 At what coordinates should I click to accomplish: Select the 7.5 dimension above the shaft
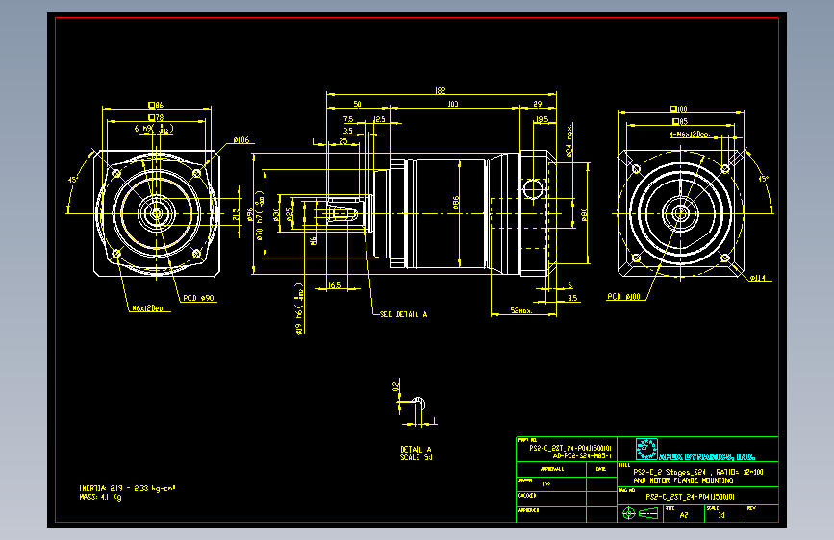tap(348, 119)
